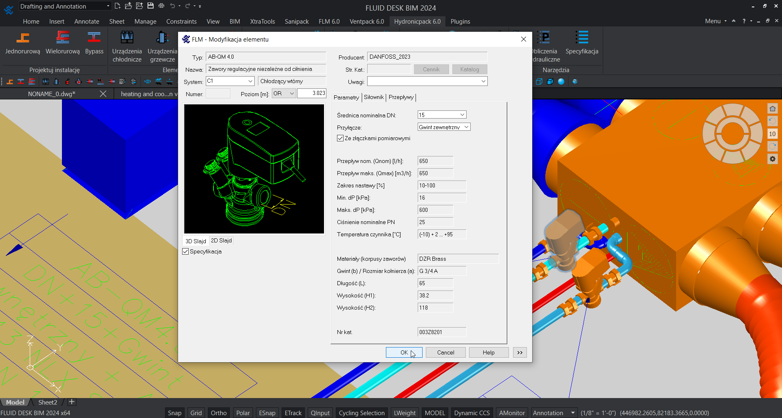
Task: Open Urządzenia chłodnicze devices
Action: click(x=127, y=38)
